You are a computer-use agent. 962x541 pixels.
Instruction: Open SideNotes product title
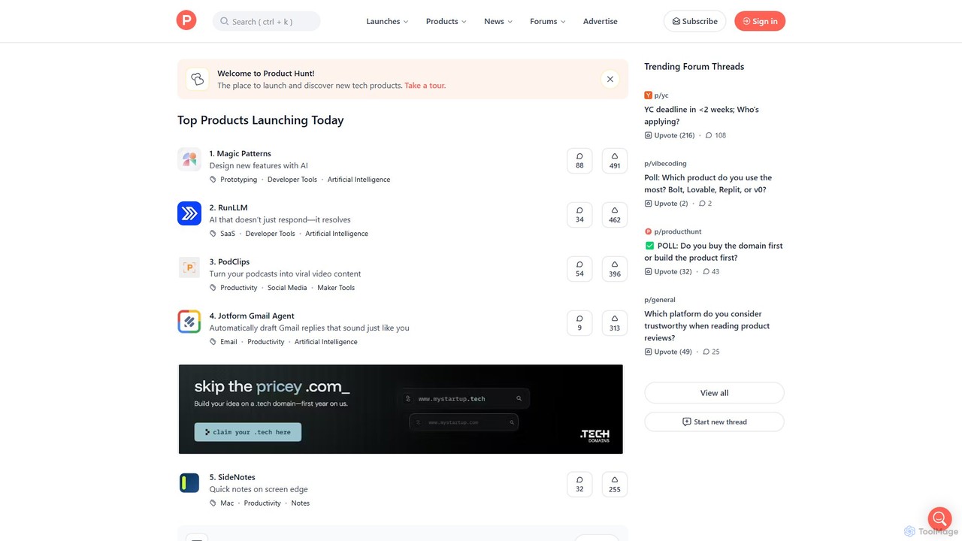click(232, 477)
